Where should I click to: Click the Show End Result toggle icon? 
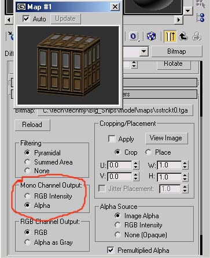tap(170, 36)
